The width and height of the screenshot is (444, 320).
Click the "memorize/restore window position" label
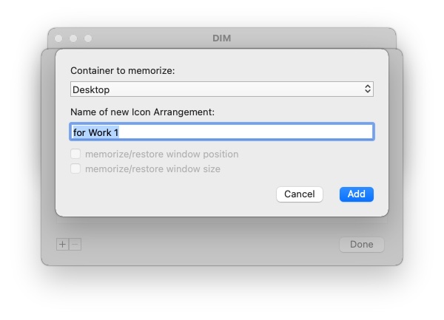(161, 154)
